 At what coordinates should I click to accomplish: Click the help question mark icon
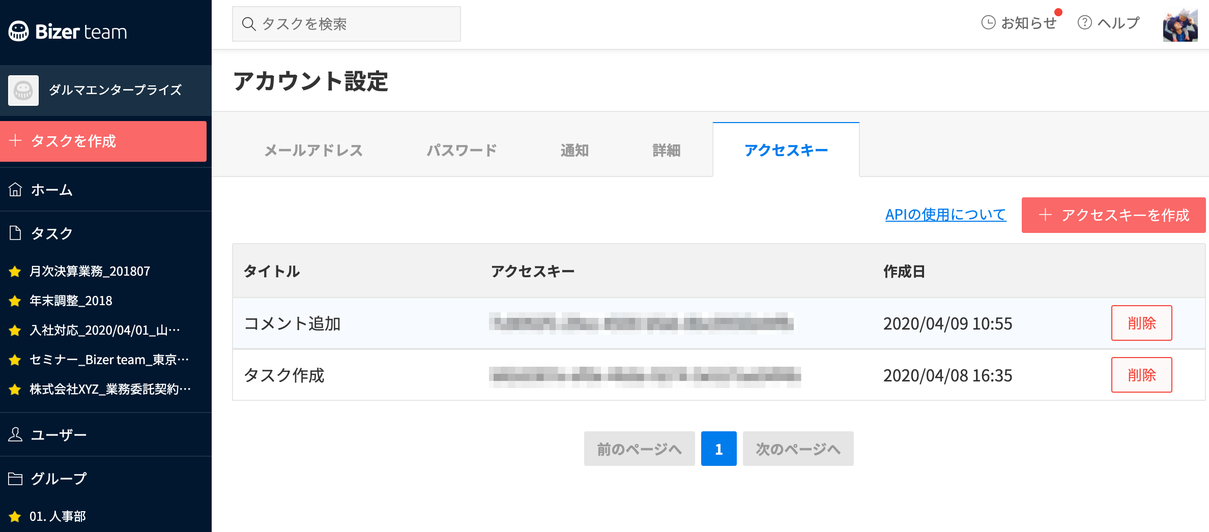[x=1084, y=23]
